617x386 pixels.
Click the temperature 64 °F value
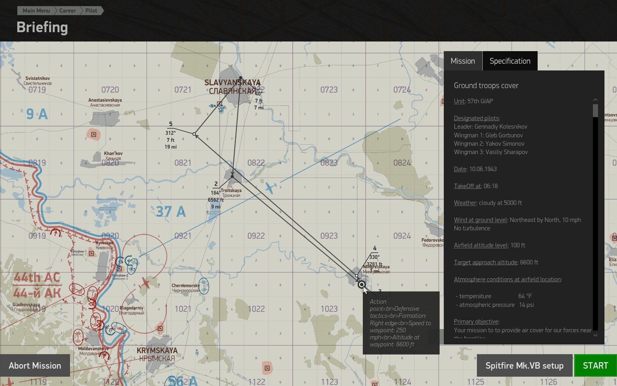pyautogui.click(x=525, y=296)
